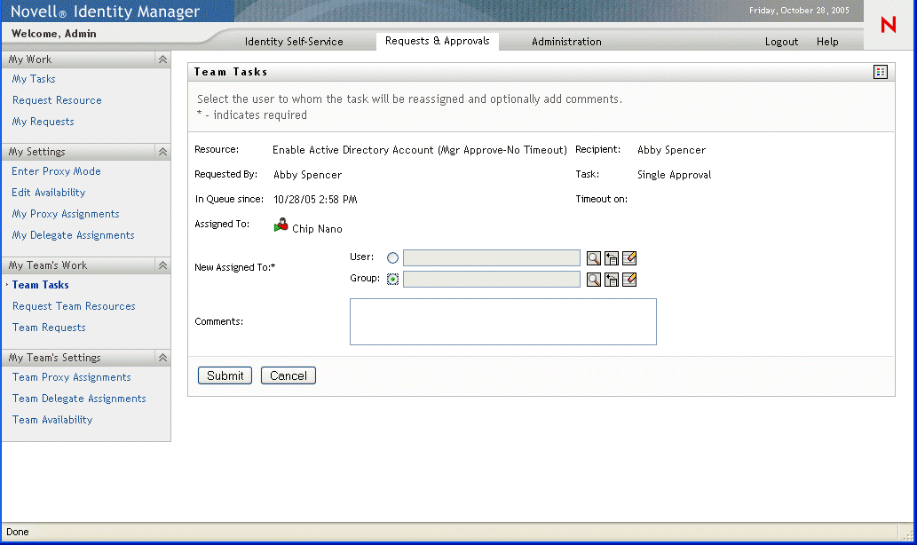Open Edit Availability link
The image size is (917, 545).
[x=49, y=193]
